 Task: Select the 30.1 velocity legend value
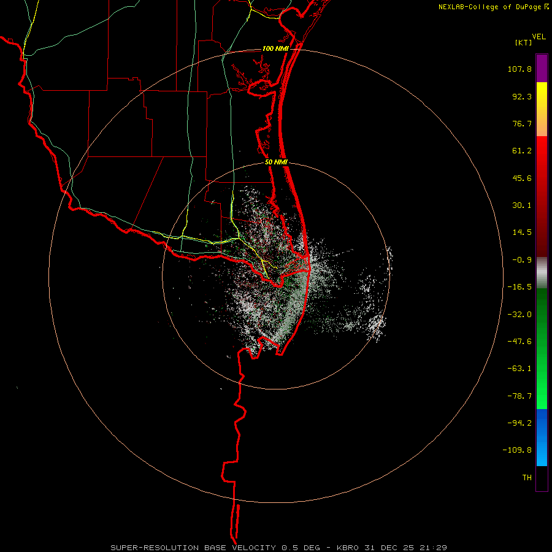tap(522, 205)
